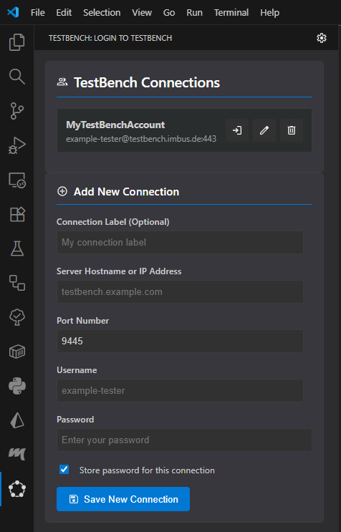Click the VS Code logo icon
The image size is (341, 532).
13,12
